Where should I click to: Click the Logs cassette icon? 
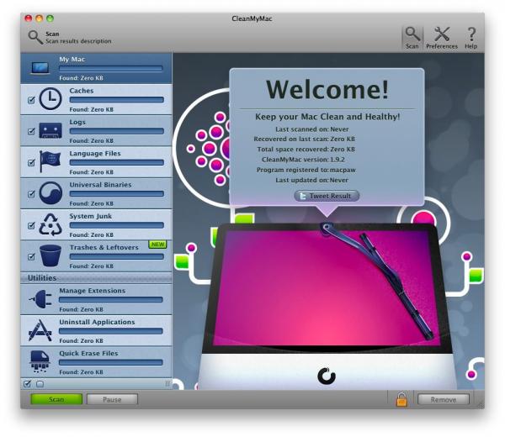click(x=50, y=130)
